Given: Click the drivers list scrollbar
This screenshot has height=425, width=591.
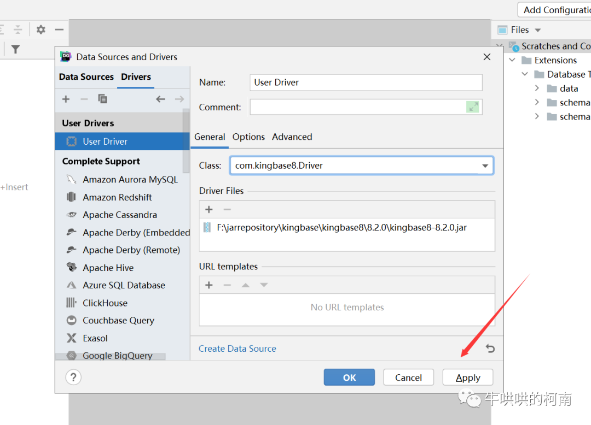Looking at the screenshot, I should click(186, 141).
